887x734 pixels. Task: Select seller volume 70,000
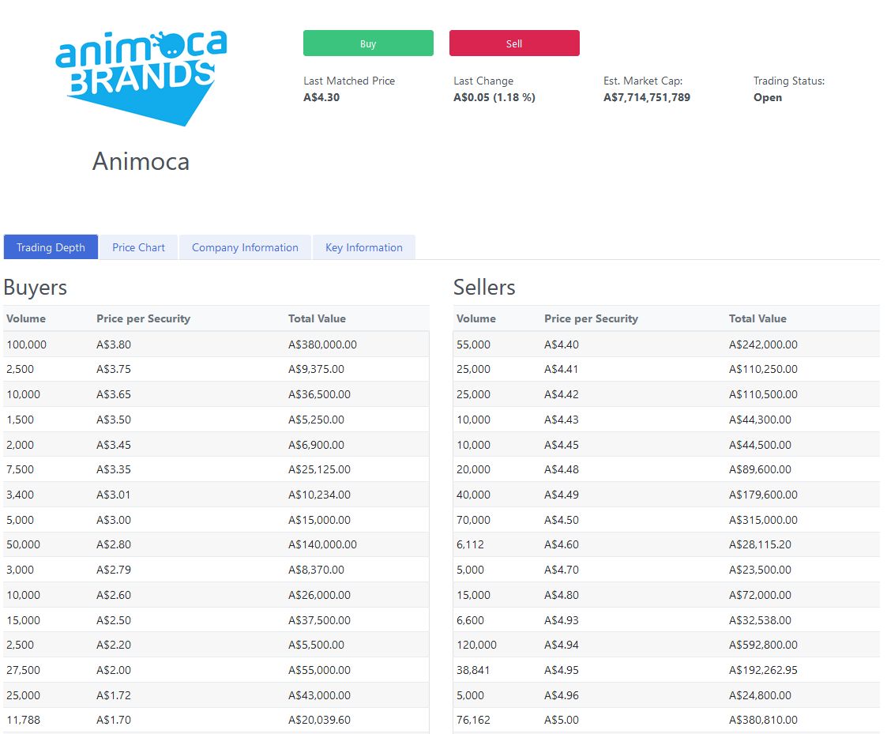click(473, 520)
